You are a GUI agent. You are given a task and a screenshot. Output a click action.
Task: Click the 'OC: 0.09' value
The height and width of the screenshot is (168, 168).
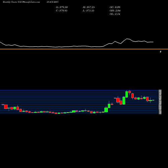[x=115, y=7]
